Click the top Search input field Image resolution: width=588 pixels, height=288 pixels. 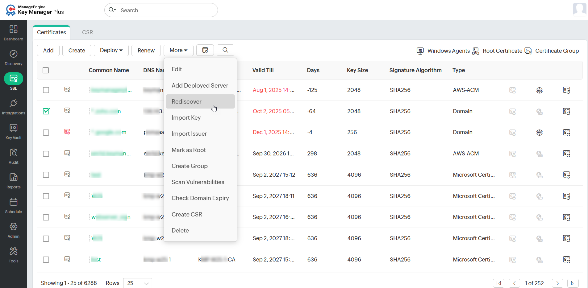pos(161,10)
